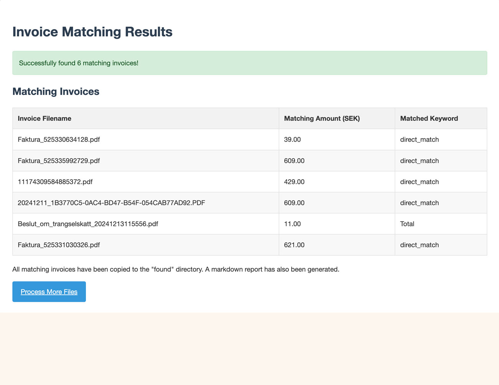Click direct_match in the Faktura_525331030326 row
Viewport: 499px width, 385px height.
[419, 245]
